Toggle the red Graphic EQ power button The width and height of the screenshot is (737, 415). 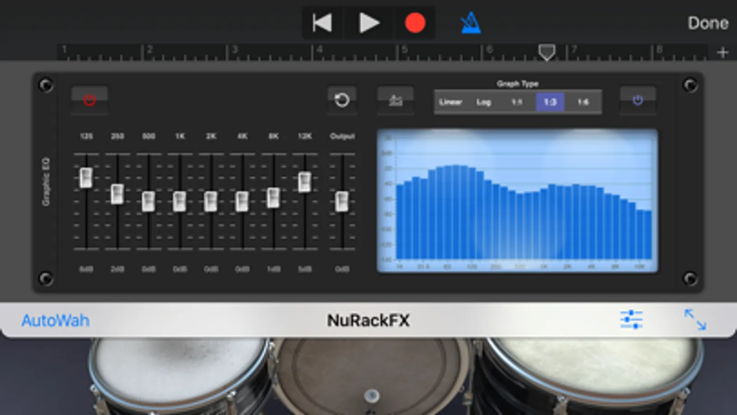[89, 100]
